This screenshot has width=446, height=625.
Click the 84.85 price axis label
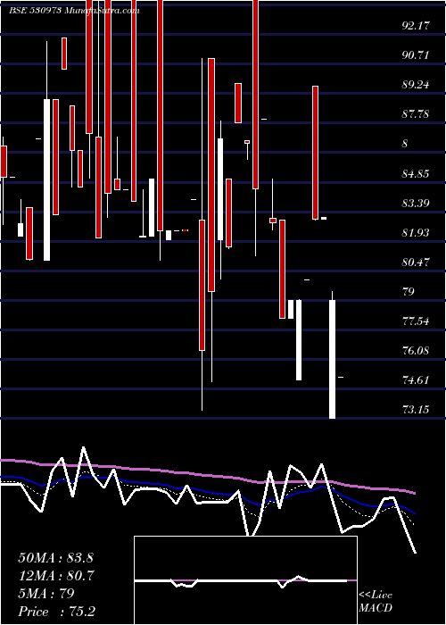click(x=416, y=174)
